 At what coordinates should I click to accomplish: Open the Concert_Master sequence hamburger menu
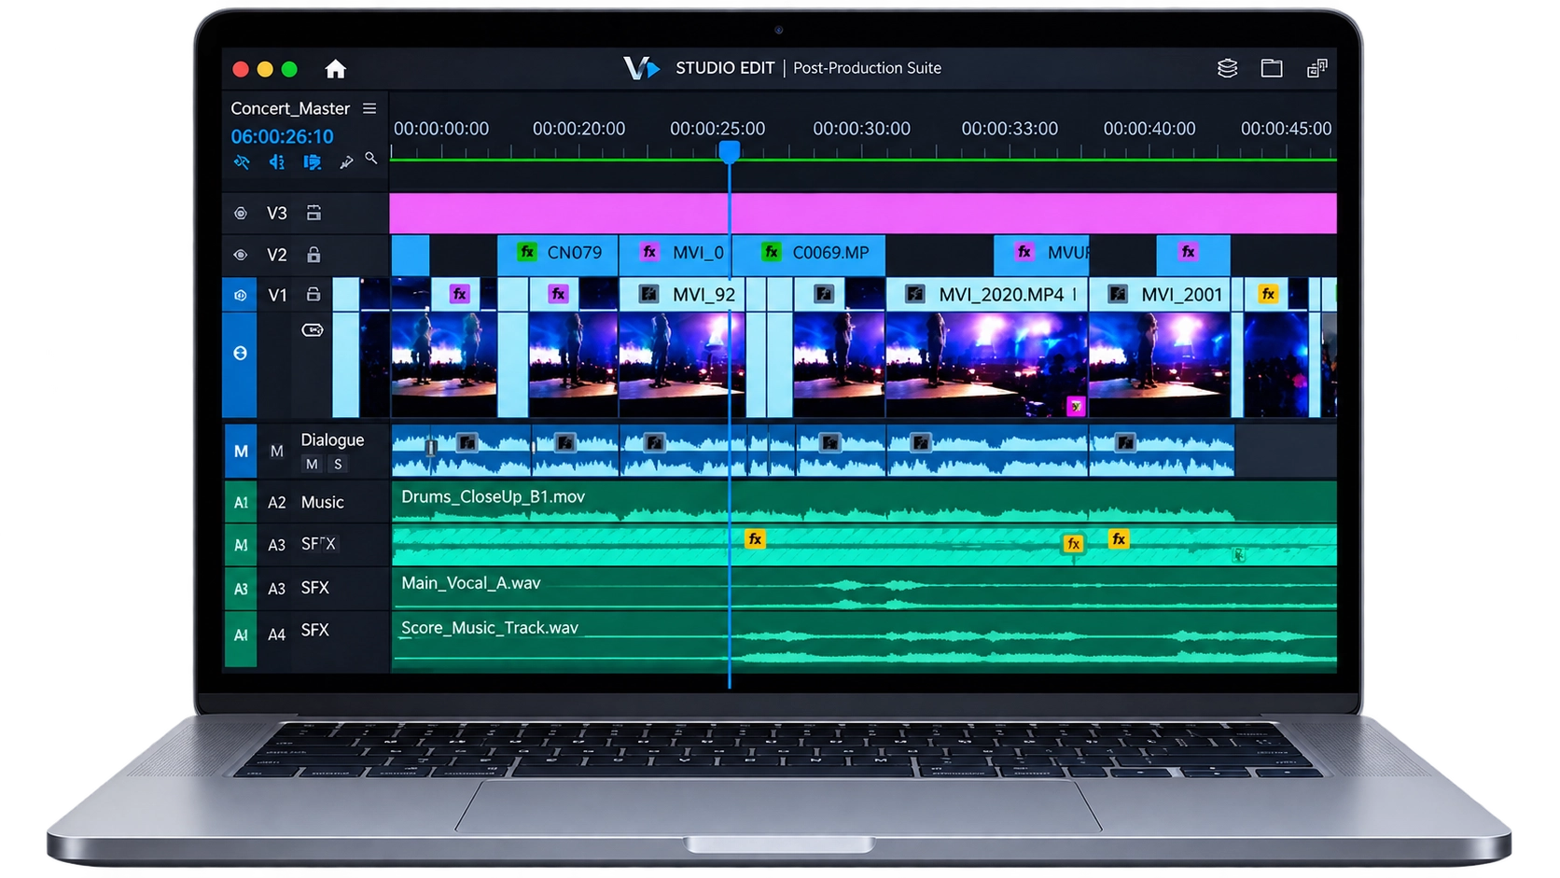point(369,108)
